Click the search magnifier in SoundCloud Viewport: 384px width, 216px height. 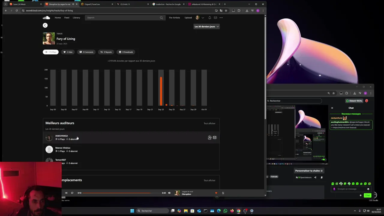(x=161, y=18)
